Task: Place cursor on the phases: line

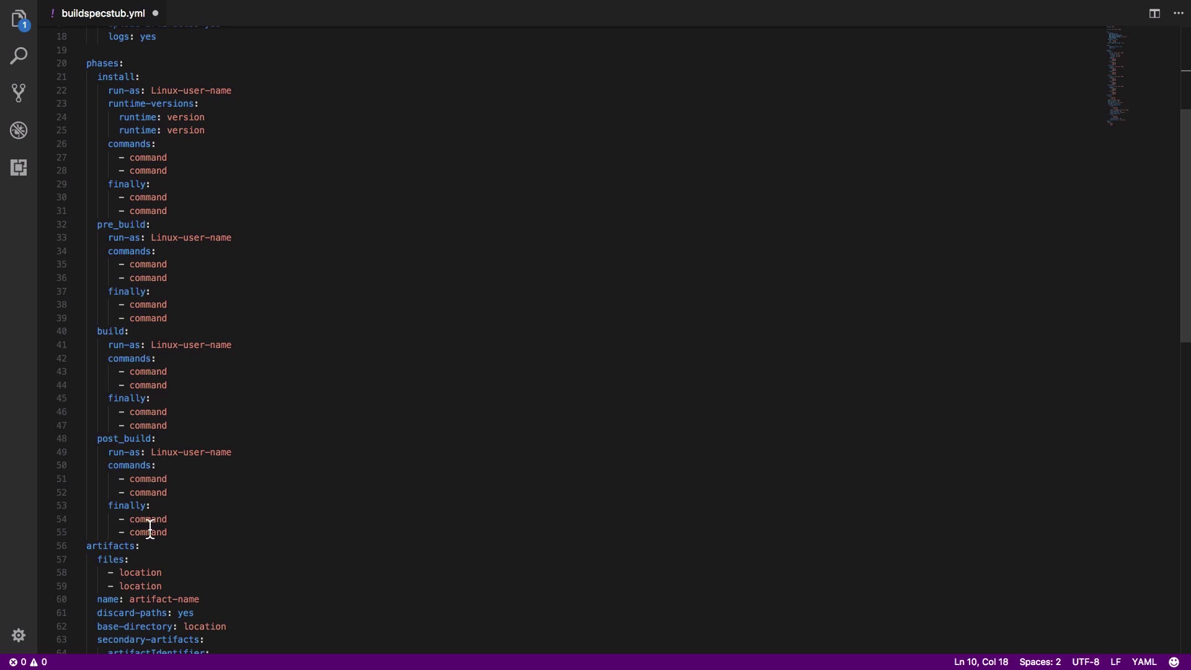Action: [104, 63]
